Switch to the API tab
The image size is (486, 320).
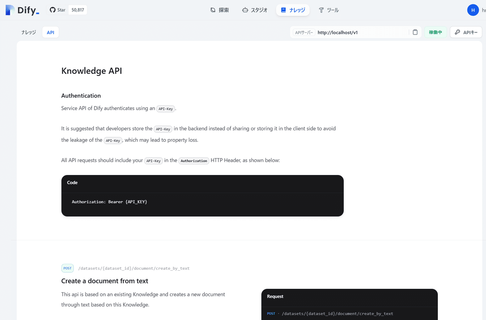50,32
